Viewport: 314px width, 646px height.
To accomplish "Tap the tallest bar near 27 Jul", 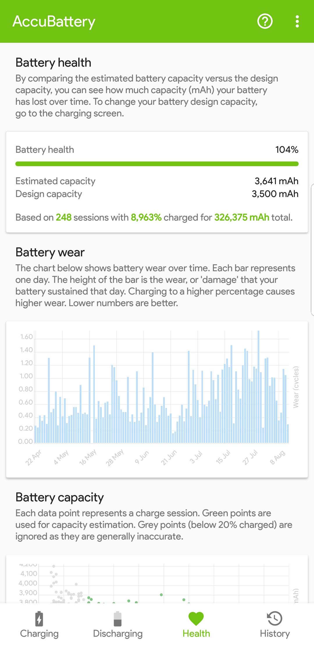I will pos(258,387).
